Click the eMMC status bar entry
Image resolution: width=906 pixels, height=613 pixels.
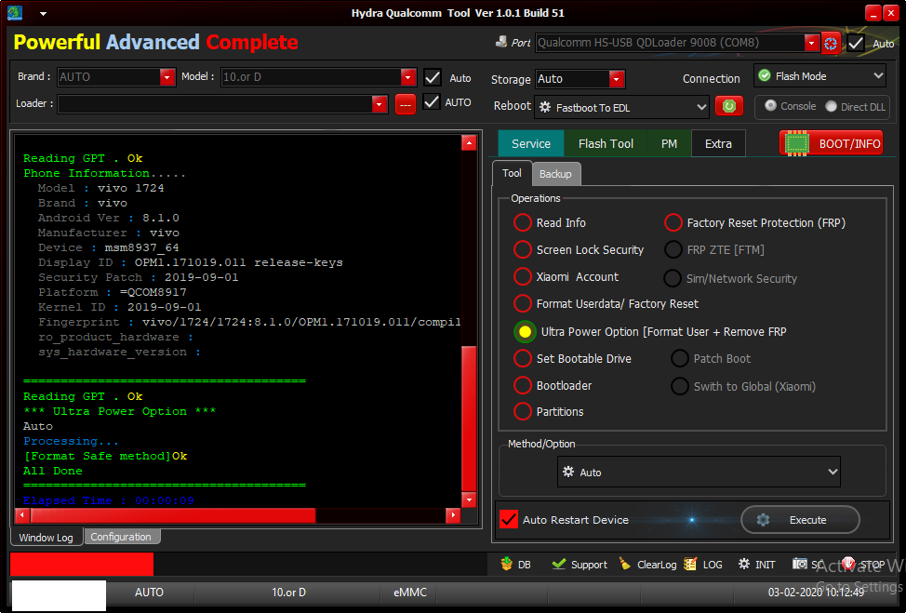pyautogui.click(x=410, y=593)
